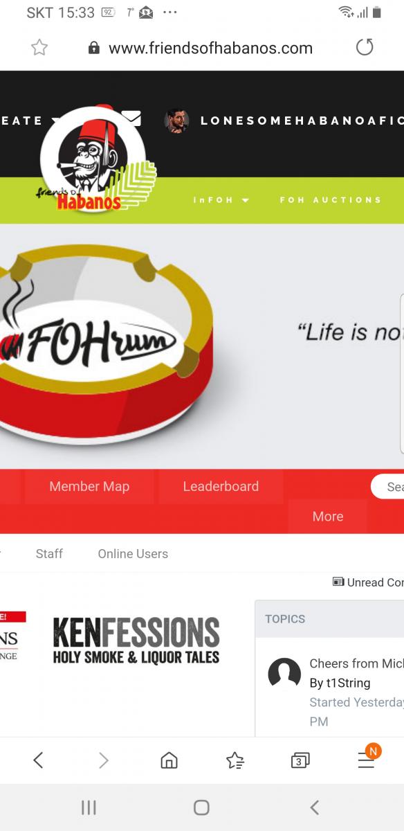Screen dimensions: 404x831
Task: Reload the page with refresh icon
Action: coord(365,47)
